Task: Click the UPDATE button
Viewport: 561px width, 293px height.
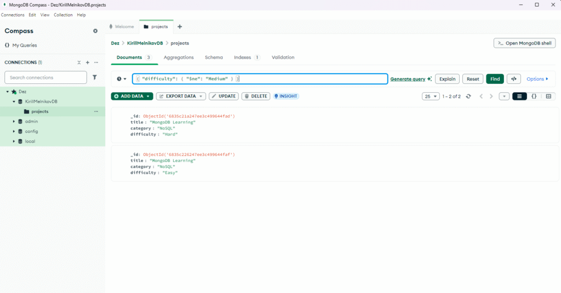Action: point(224,96)
